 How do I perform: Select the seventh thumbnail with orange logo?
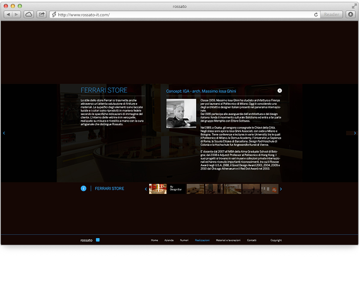point(269,189)
